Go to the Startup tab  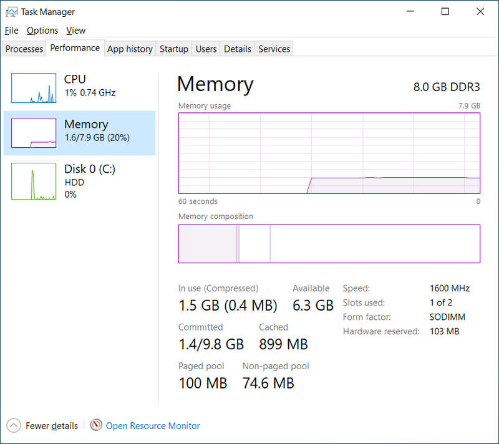click(x=174, y=49)
